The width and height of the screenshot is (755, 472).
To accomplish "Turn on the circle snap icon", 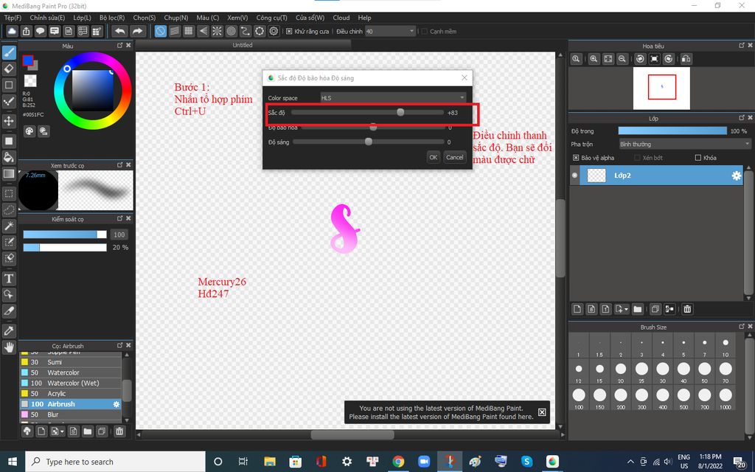I will coord(231,31).
